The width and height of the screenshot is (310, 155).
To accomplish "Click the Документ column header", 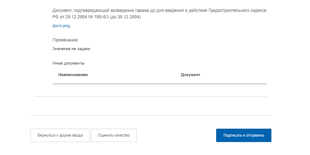I will click(x=190, y=75).
